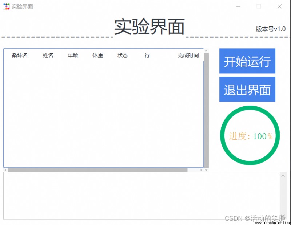Viewport: 291px width, 225px height.
Task: Click the 实验界面 main heading
Action: point(150,27)
